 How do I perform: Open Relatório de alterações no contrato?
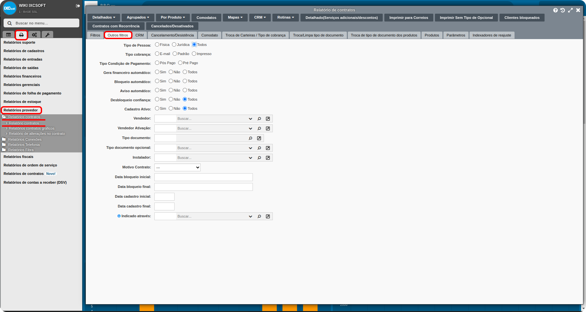click(37, 134)
